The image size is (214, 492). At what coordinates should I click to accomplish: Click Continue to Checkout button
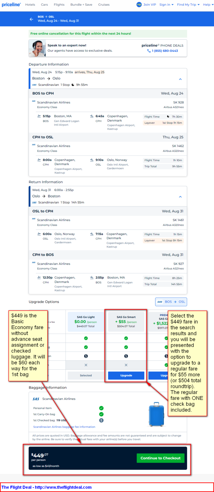click(160, 458)
